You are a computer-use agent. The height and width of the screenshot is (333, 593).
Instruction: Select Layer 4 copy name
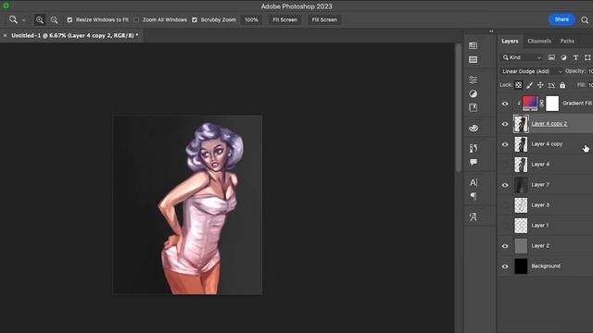pyautogui.click(x=547, y=144)
